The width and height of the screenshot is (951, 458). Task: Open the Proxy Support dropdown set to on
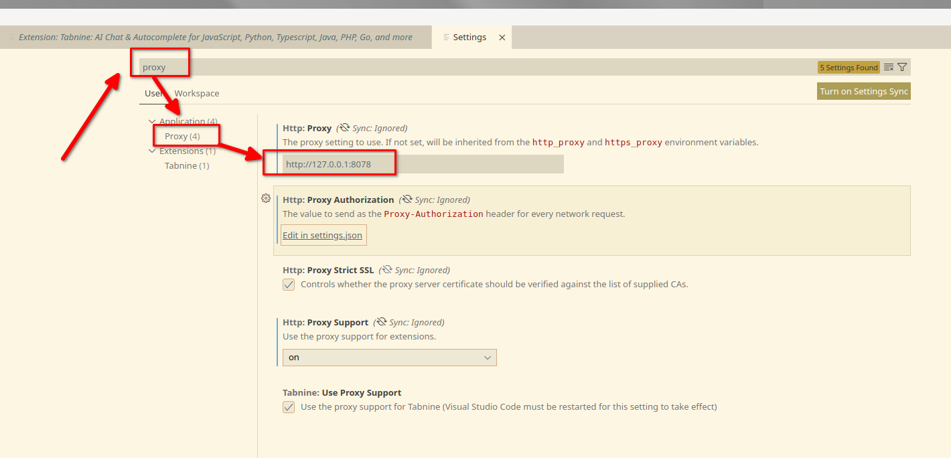pyautogui.click(x=389, y=358)
